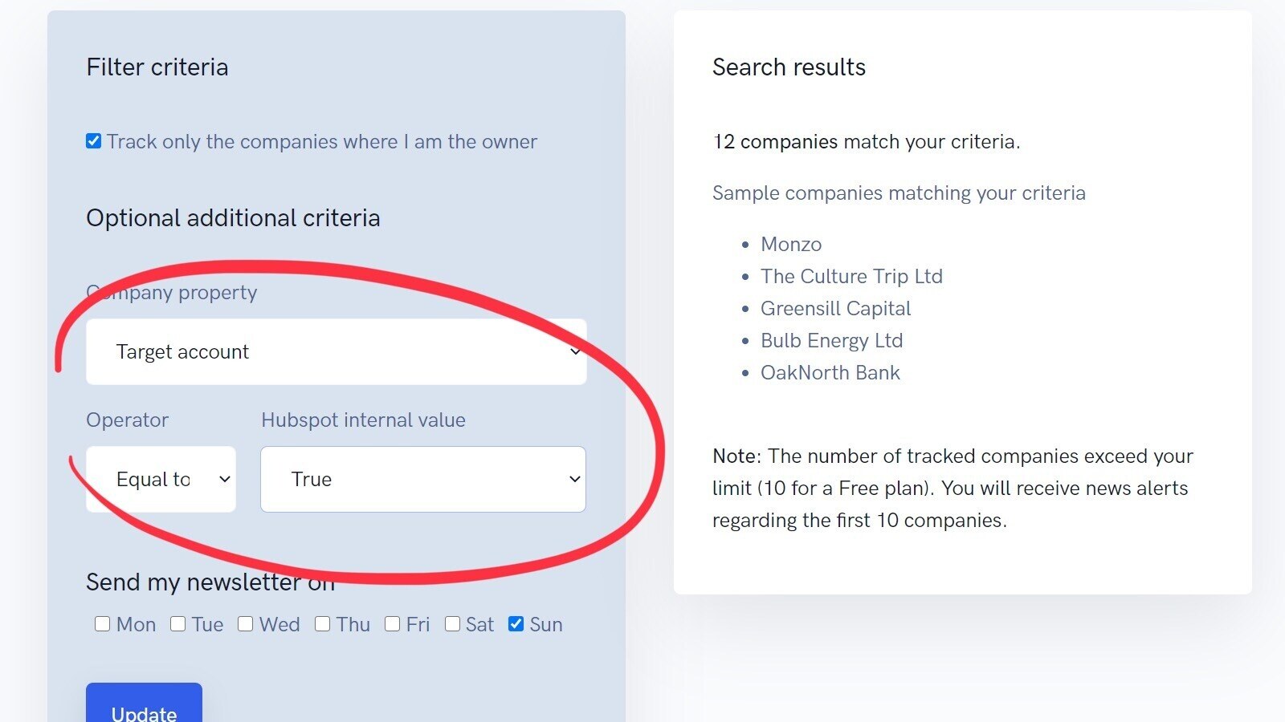Open the True internal value dropdown

click(x=423, y=479)
